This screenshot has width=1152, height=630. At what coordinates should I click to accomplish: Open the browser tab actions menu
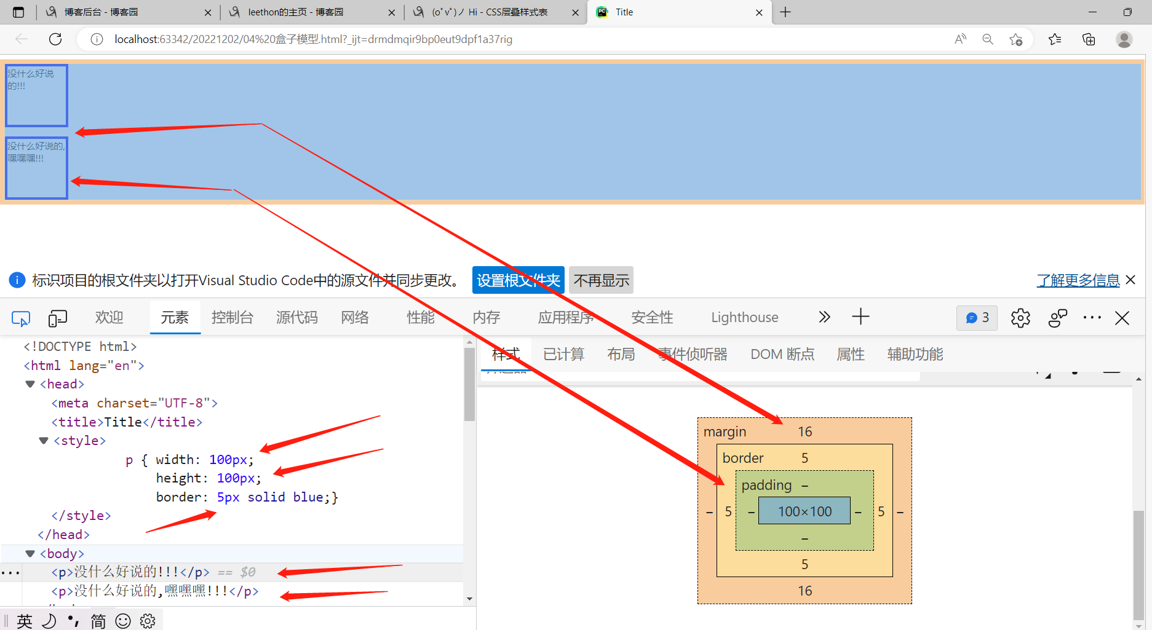(18, 12)
